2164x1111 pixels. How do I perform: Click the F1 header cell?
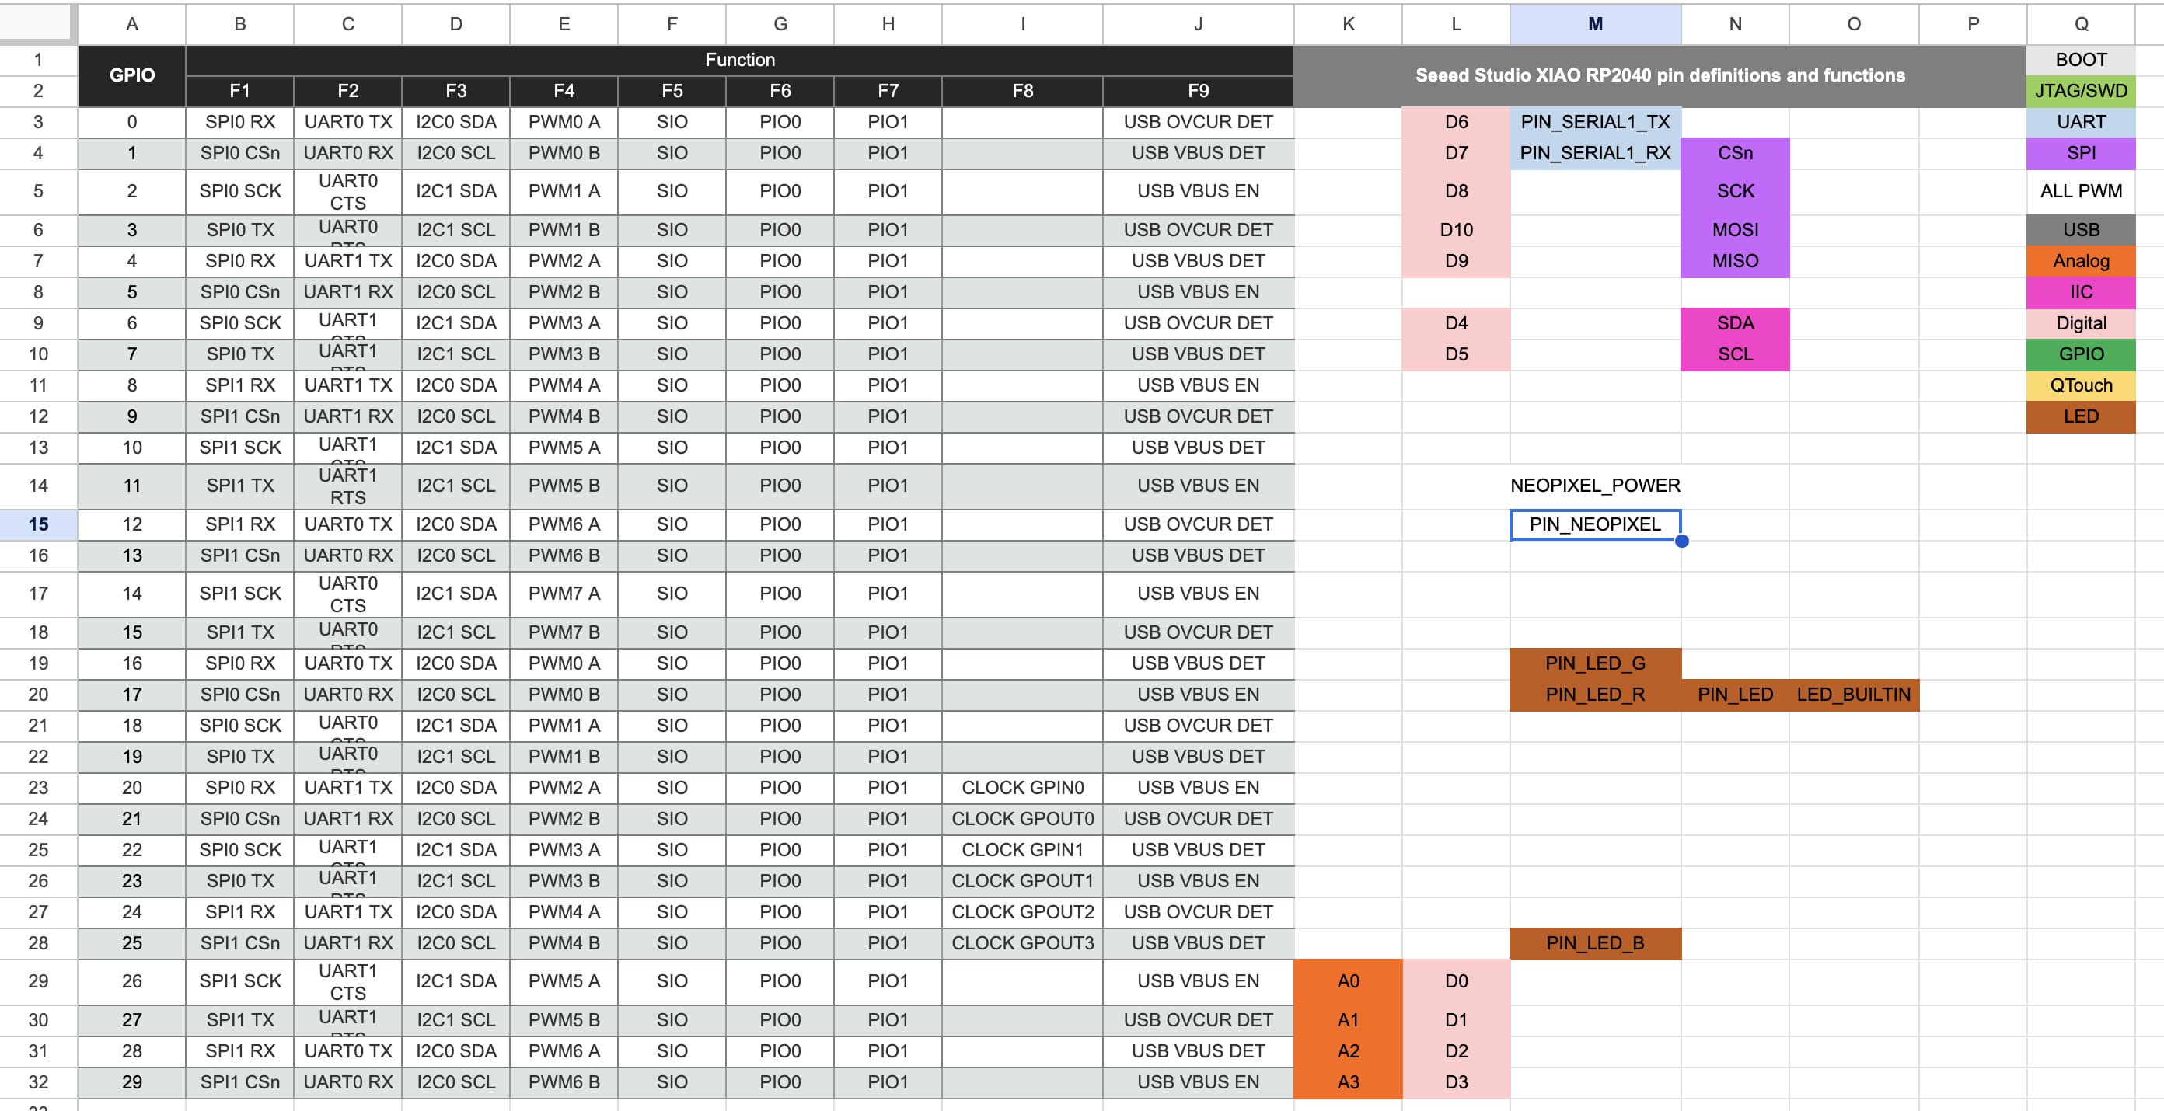tap(239, 92)
